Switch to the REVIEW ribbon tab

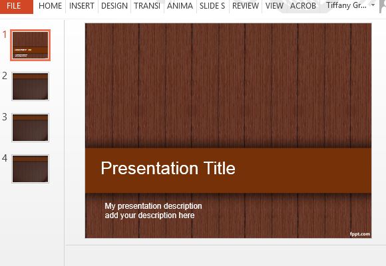tap(246, 6)
